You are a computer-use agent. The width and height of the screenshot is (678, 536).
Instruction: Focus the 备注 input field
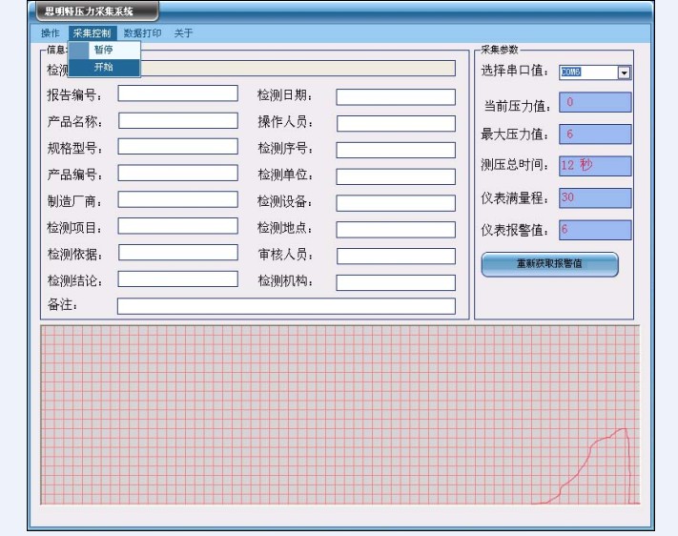tap(286, 306)
